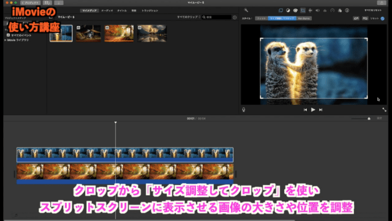Select the Crop tool icon
This screenshot has width=392, height=221.
pyautogui.click(x=303, y=10)
